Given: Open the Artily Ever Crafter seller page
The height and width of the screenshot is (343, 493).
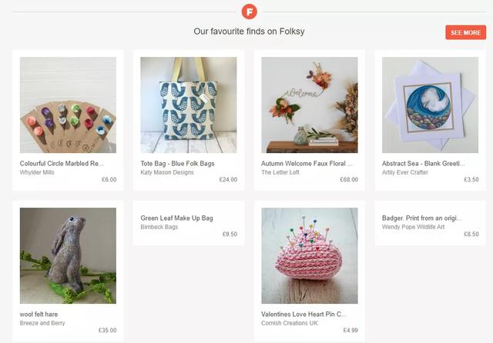Looking at the screenshot, I should pos(405,172).
